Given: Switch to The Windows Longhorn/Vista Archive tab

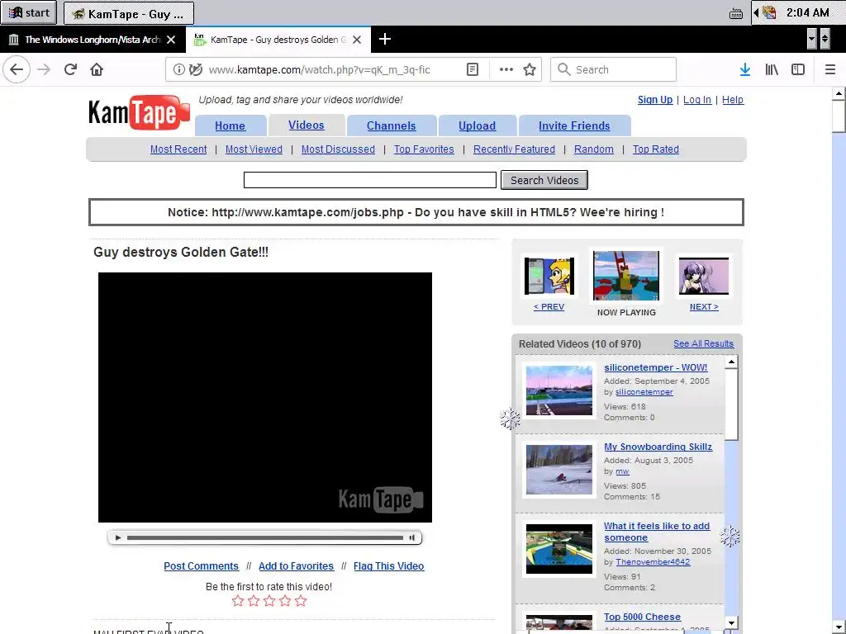Looking at the screenshot, I should (93, 40).
